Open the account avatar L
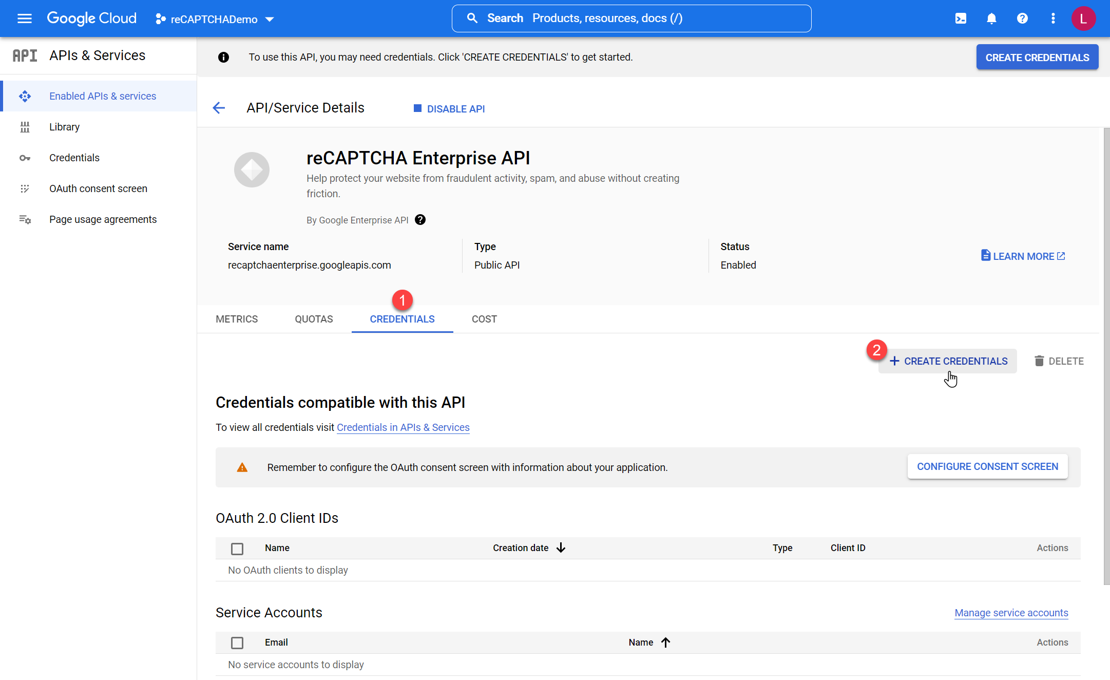1110x680 pixels. [1083, 18]
